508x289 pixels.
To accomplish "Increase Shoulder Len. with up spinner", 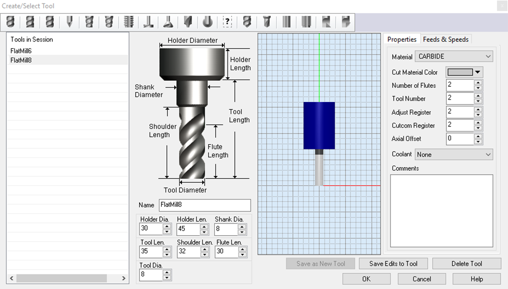I will coord(204,249).
